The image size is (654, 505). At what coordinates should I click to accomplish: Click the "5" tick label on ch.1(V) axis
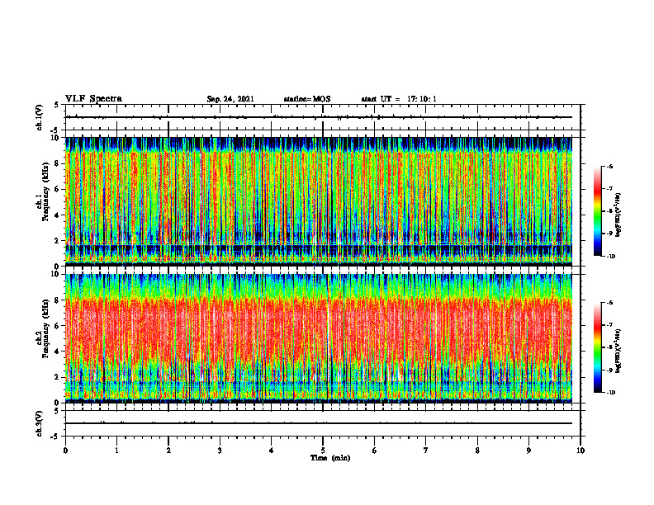click(x=57, y=105)
